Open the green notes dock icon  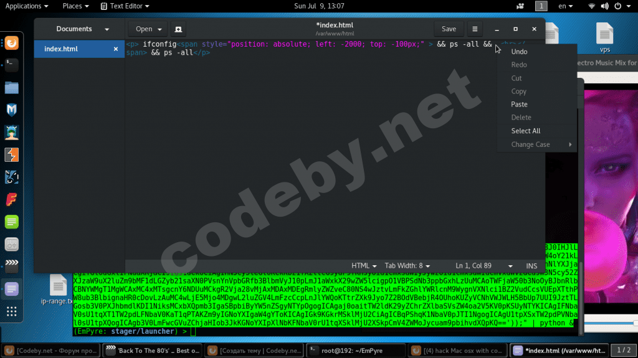click(11, 222)
